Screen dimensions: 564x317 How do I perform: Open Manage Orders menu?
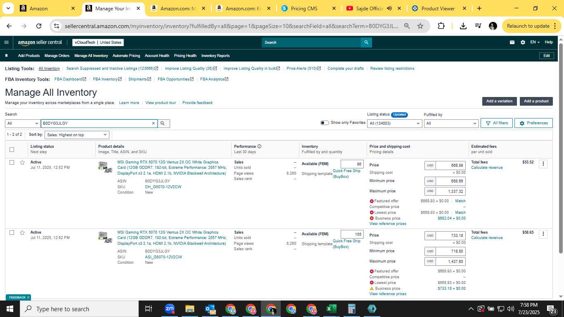(x=57, y=55)
